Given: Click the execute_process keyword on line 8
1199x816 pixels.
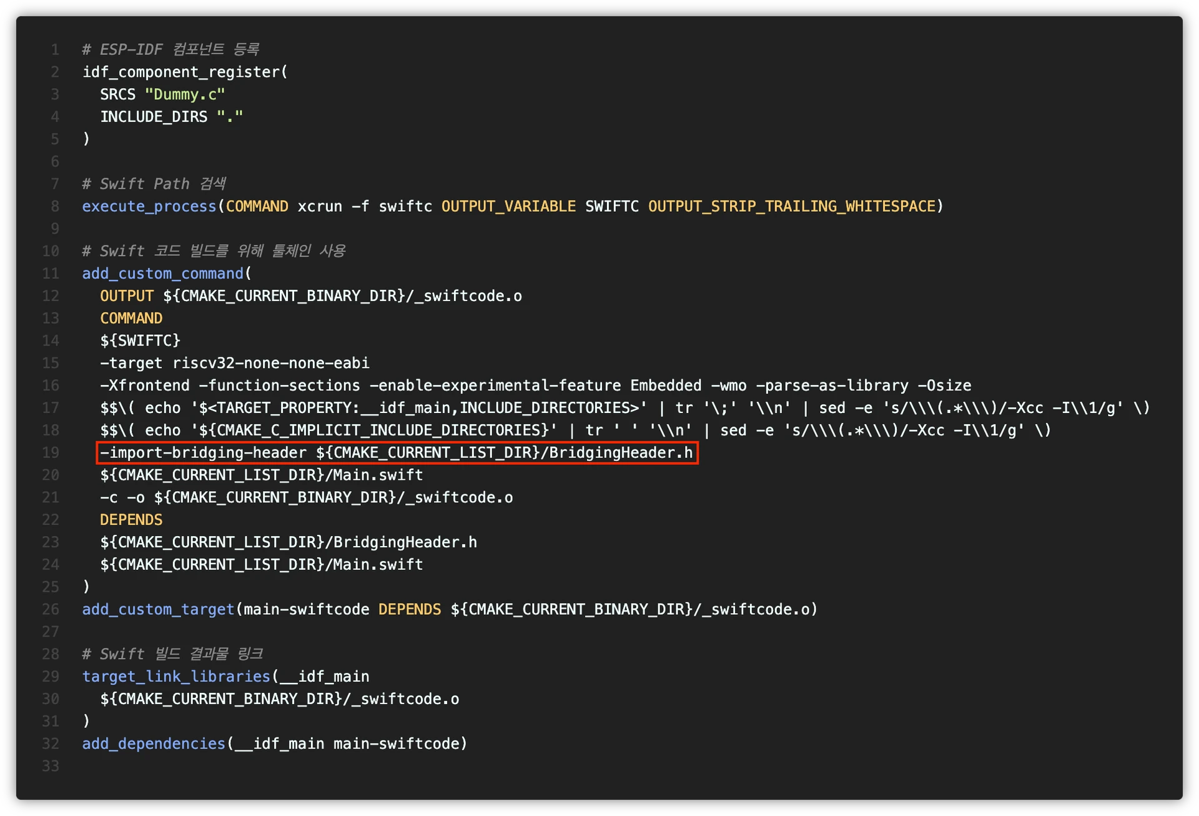Looking at the screenshot, I should 148,206.
